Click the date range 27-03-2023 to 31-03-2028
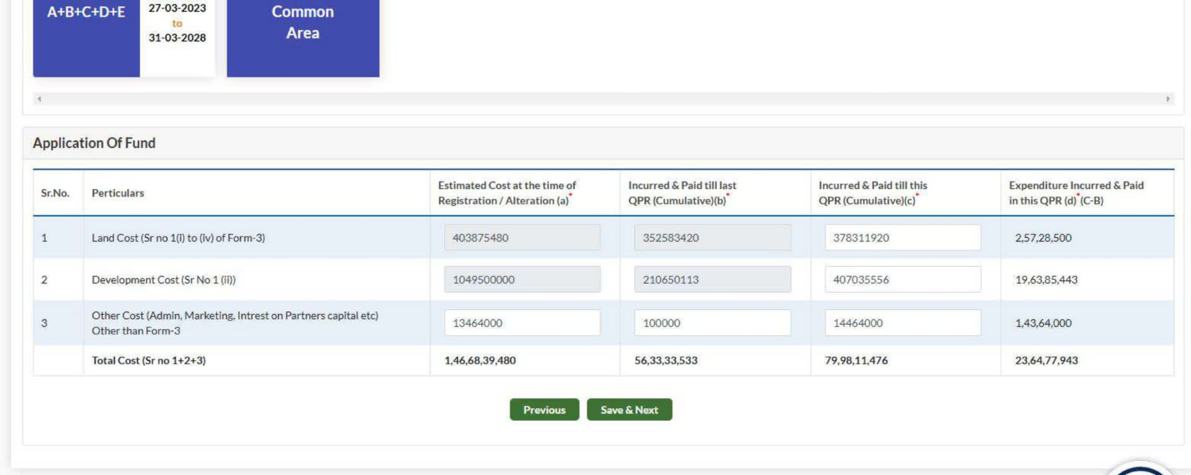The height and width of the screenshot is (475, 1191). coord(177,23)
